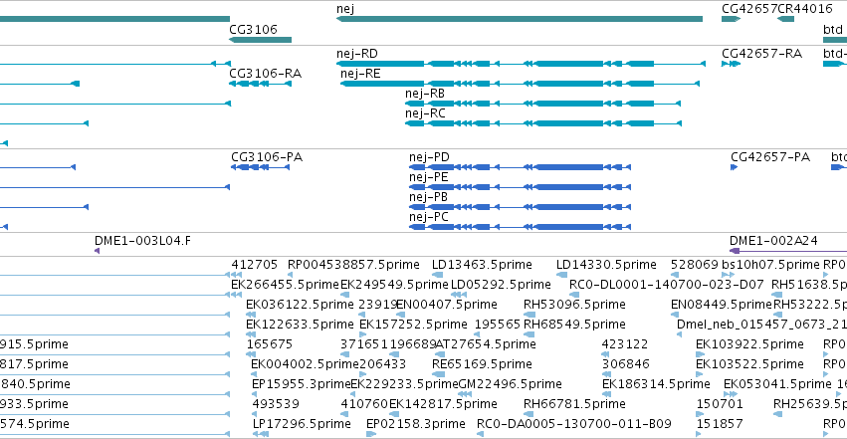The image size is (847, 439).
Task: Open the LD05292.5prime label
Action: click(x=501, y=285)
